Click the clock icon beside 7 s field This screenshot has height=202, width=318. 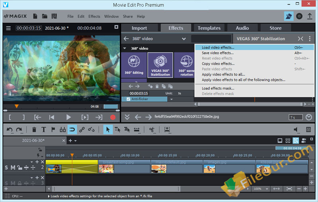pos(309,117)
